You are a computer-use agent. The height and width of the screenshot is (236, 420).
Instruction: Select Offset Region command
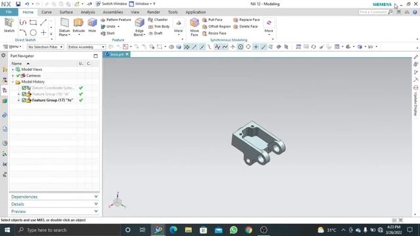216,26
